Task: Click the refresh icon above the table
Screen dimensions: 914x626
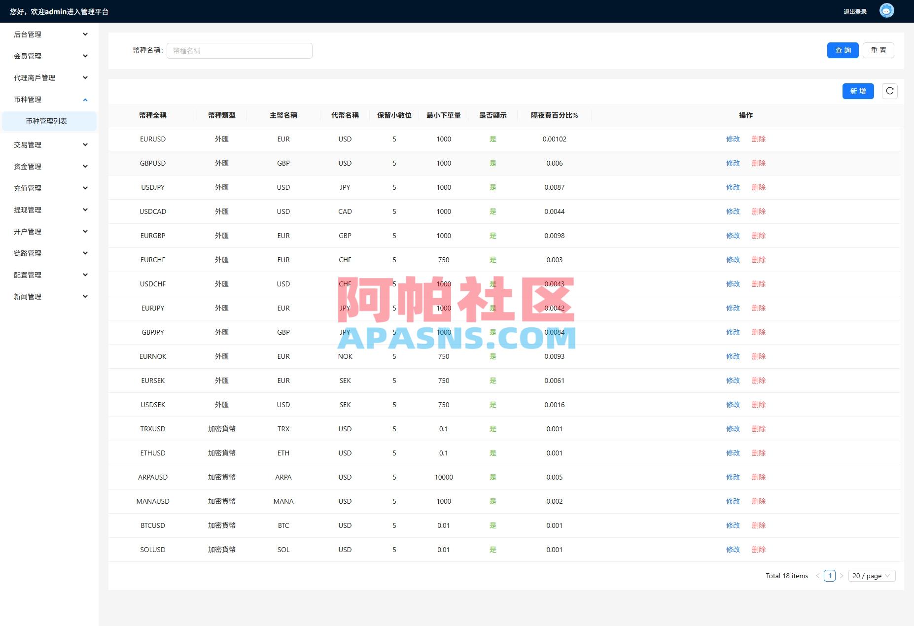Action: tap(889, 91)
